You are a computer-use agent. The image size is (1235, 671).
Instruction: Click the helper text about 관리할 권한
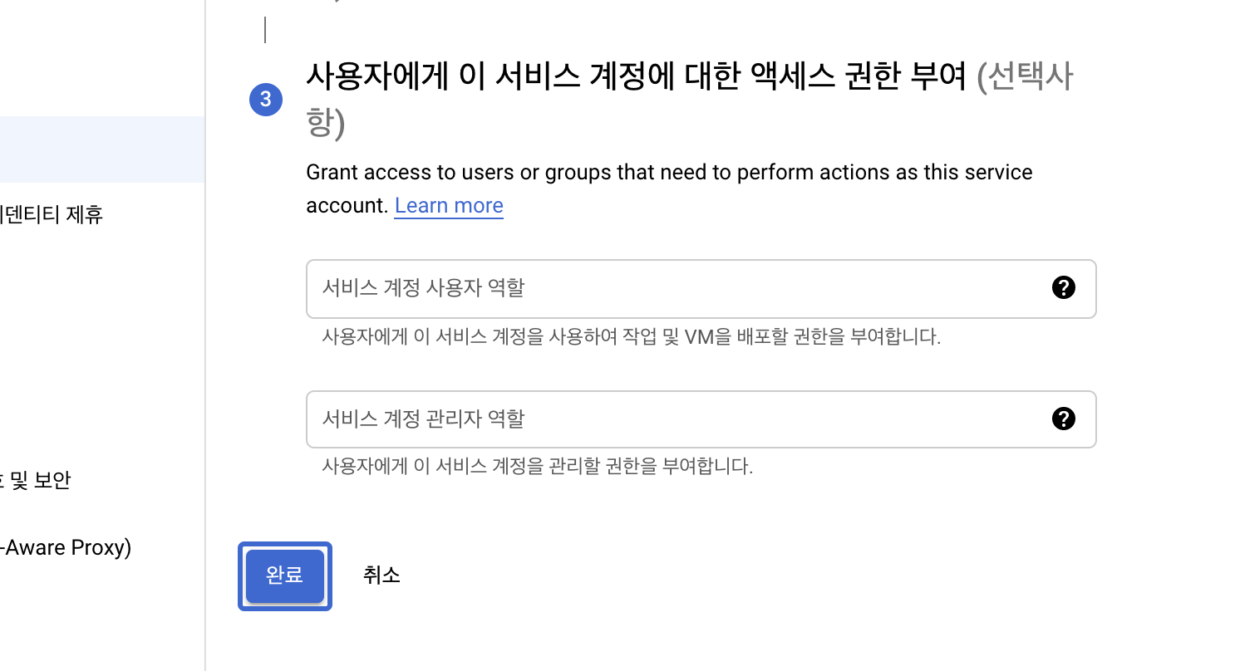tap(539, 466)
